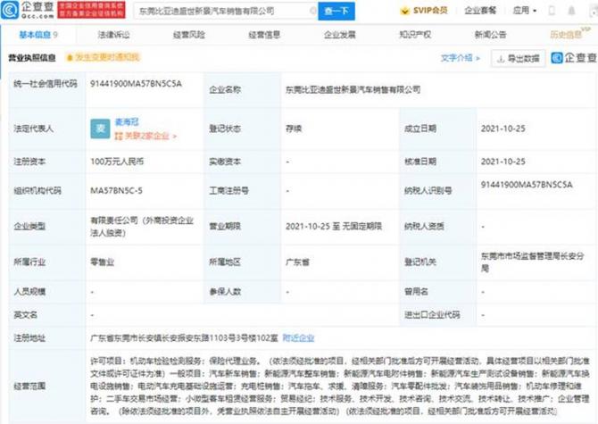Screen dimensions: 598x424
Task: Select the 经营风险 tab
Action: (x=188, y=34)
